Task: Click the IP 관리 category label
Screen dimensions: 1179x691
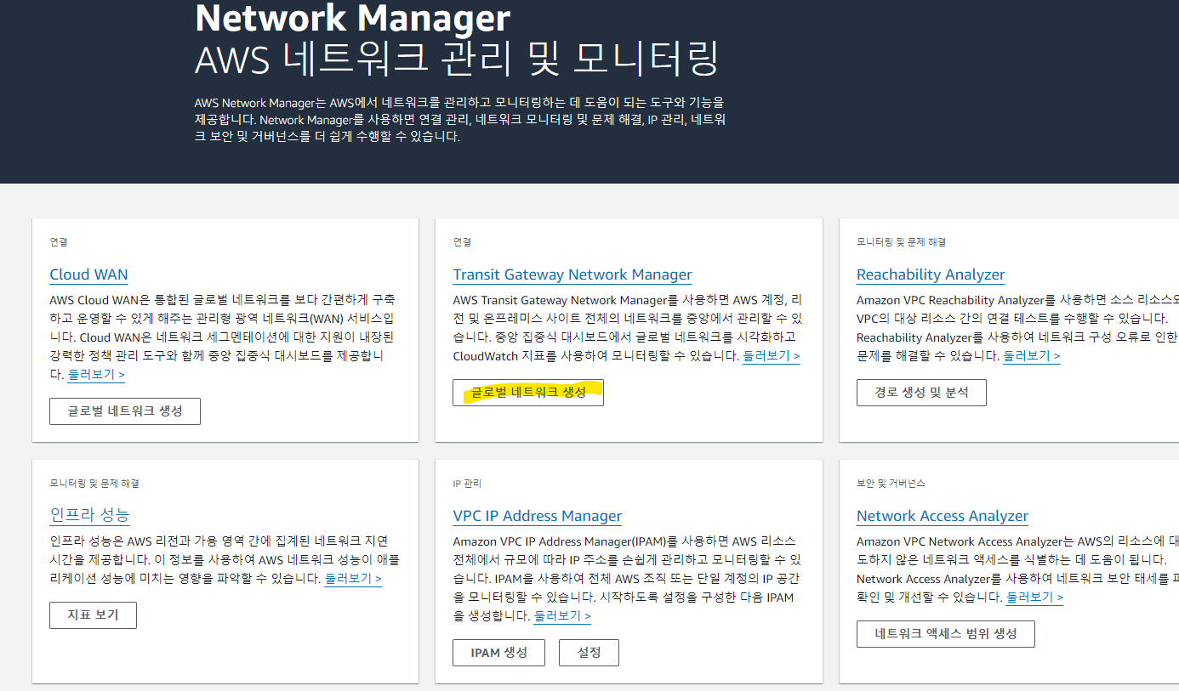Action: point(467,484)
